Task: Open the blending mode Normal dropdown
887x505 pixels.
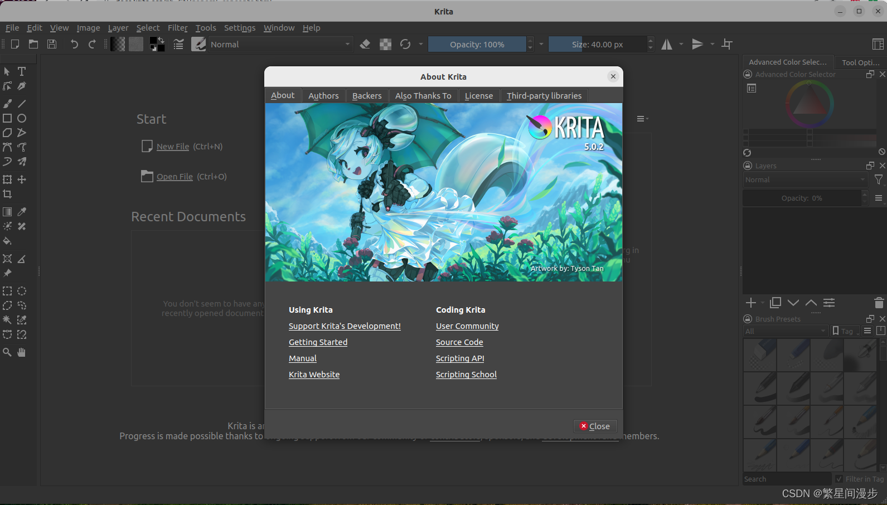Action: (x=280, y=44)
